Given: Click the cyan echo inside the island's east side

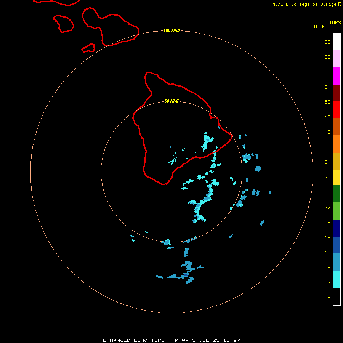Looking at the screenshot, I should pos(207,141).
